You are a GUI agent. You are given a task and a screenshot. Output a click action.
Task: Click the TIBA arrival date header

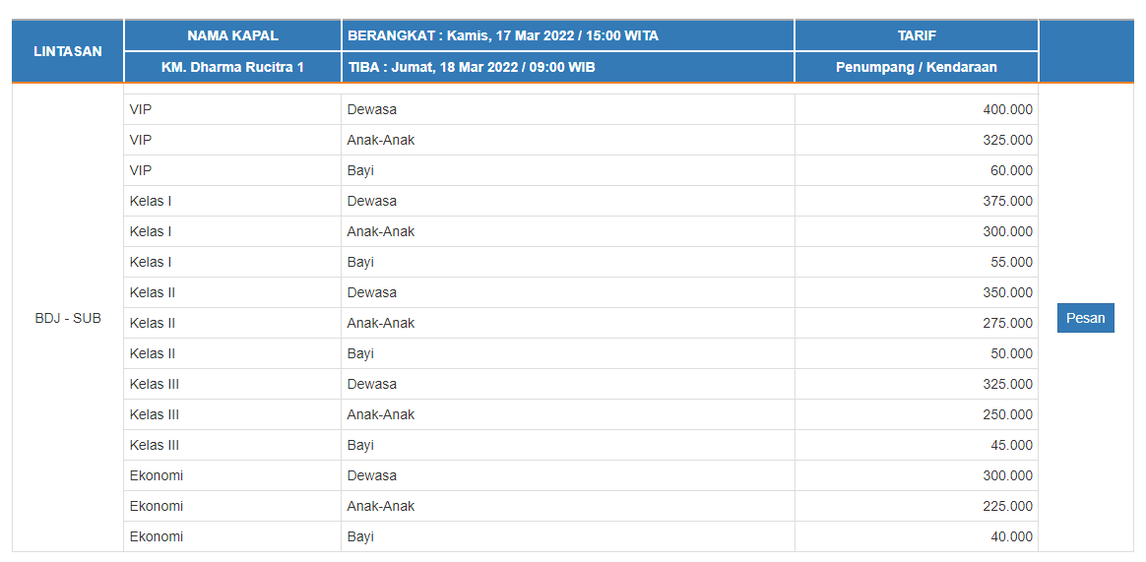tap(471, 67)
